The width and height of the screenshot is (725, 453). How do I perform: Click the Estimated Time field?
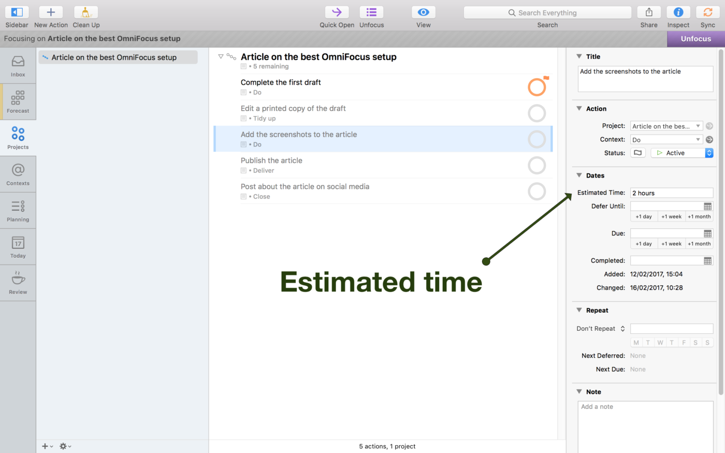[x=672, y=193]
